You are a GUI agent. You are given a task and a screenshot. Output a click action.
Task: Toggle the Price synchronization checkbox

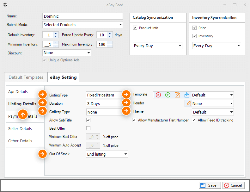tap(194, 28)
